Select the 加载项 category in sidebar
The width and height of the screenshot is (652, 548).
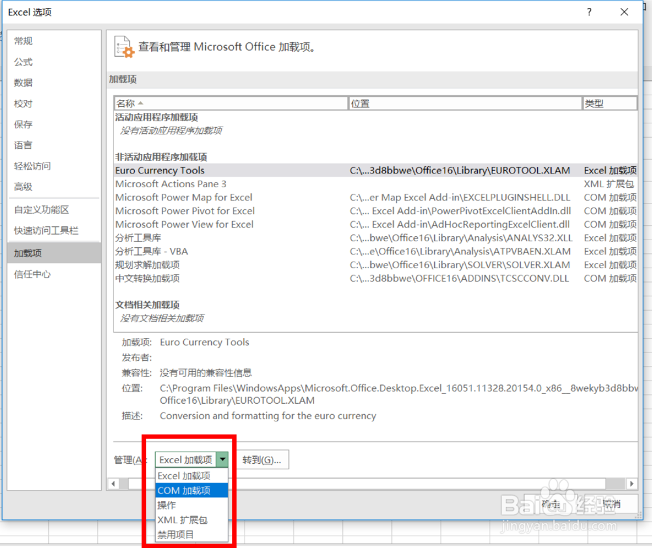coord(54,252)
